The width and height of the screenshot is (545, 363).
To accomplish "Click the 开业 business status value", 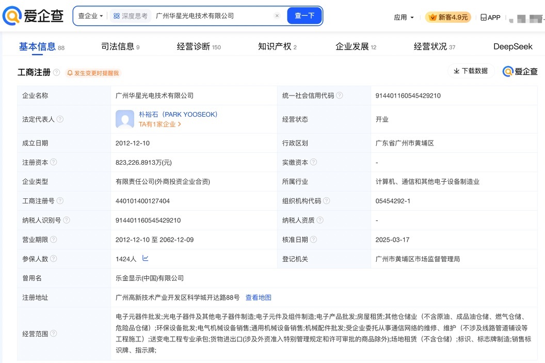I will pyautogui.click(x=381, y=119).
